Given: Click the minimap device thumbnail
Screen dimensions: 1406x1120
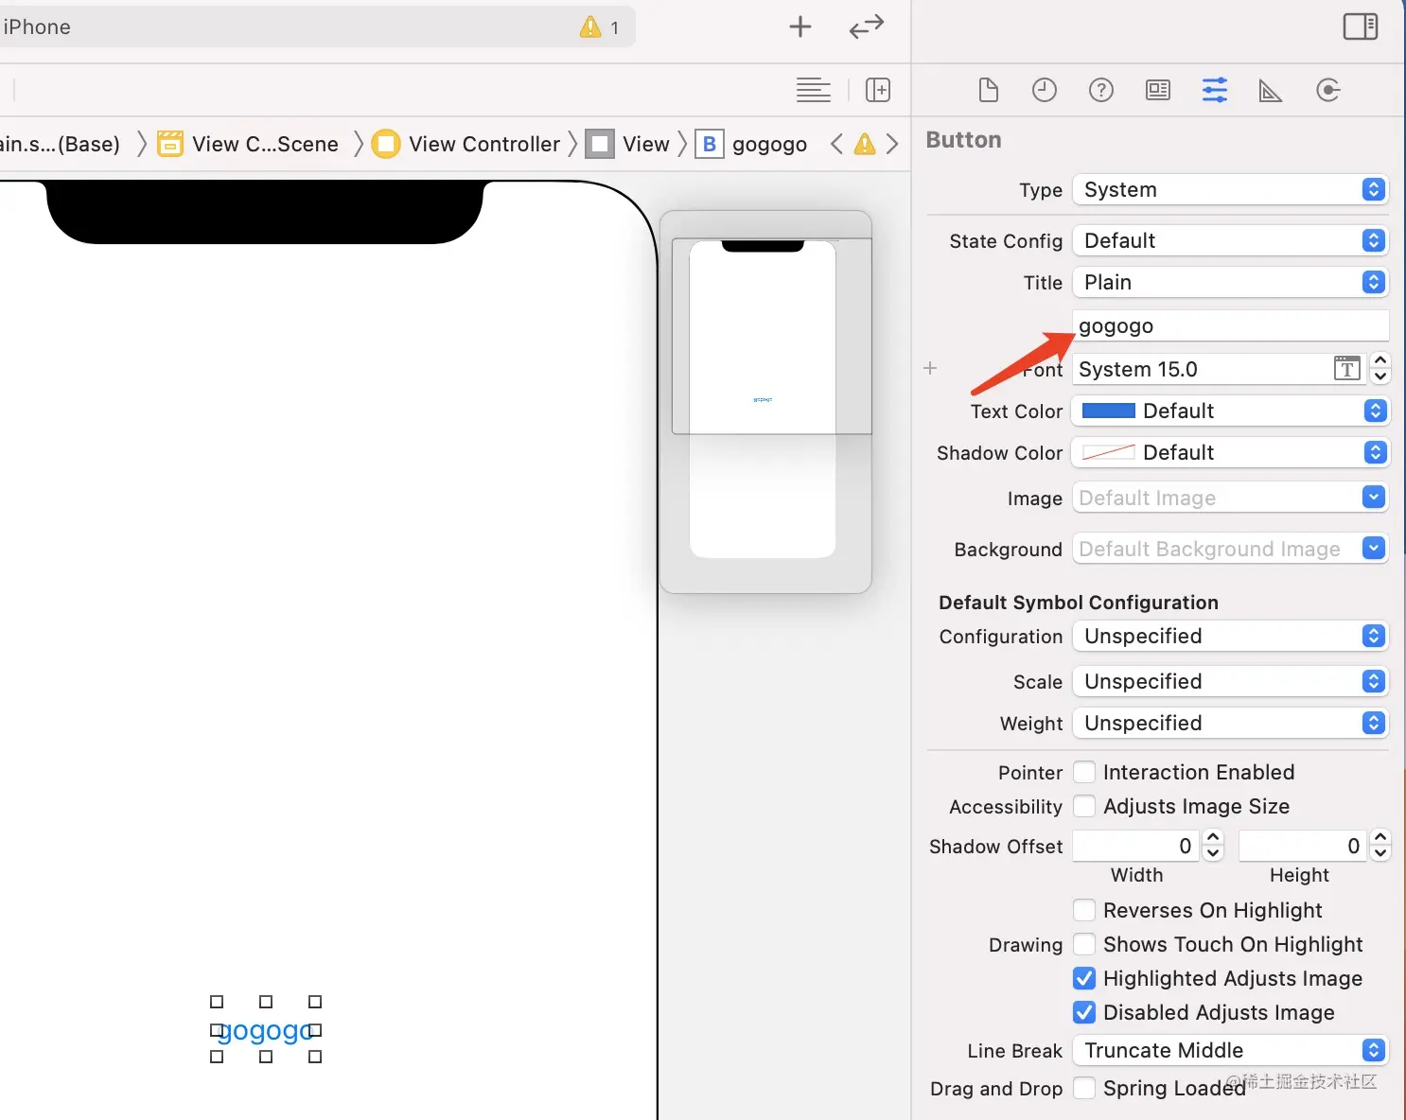Looking at the screenshot, I should 763,399.
